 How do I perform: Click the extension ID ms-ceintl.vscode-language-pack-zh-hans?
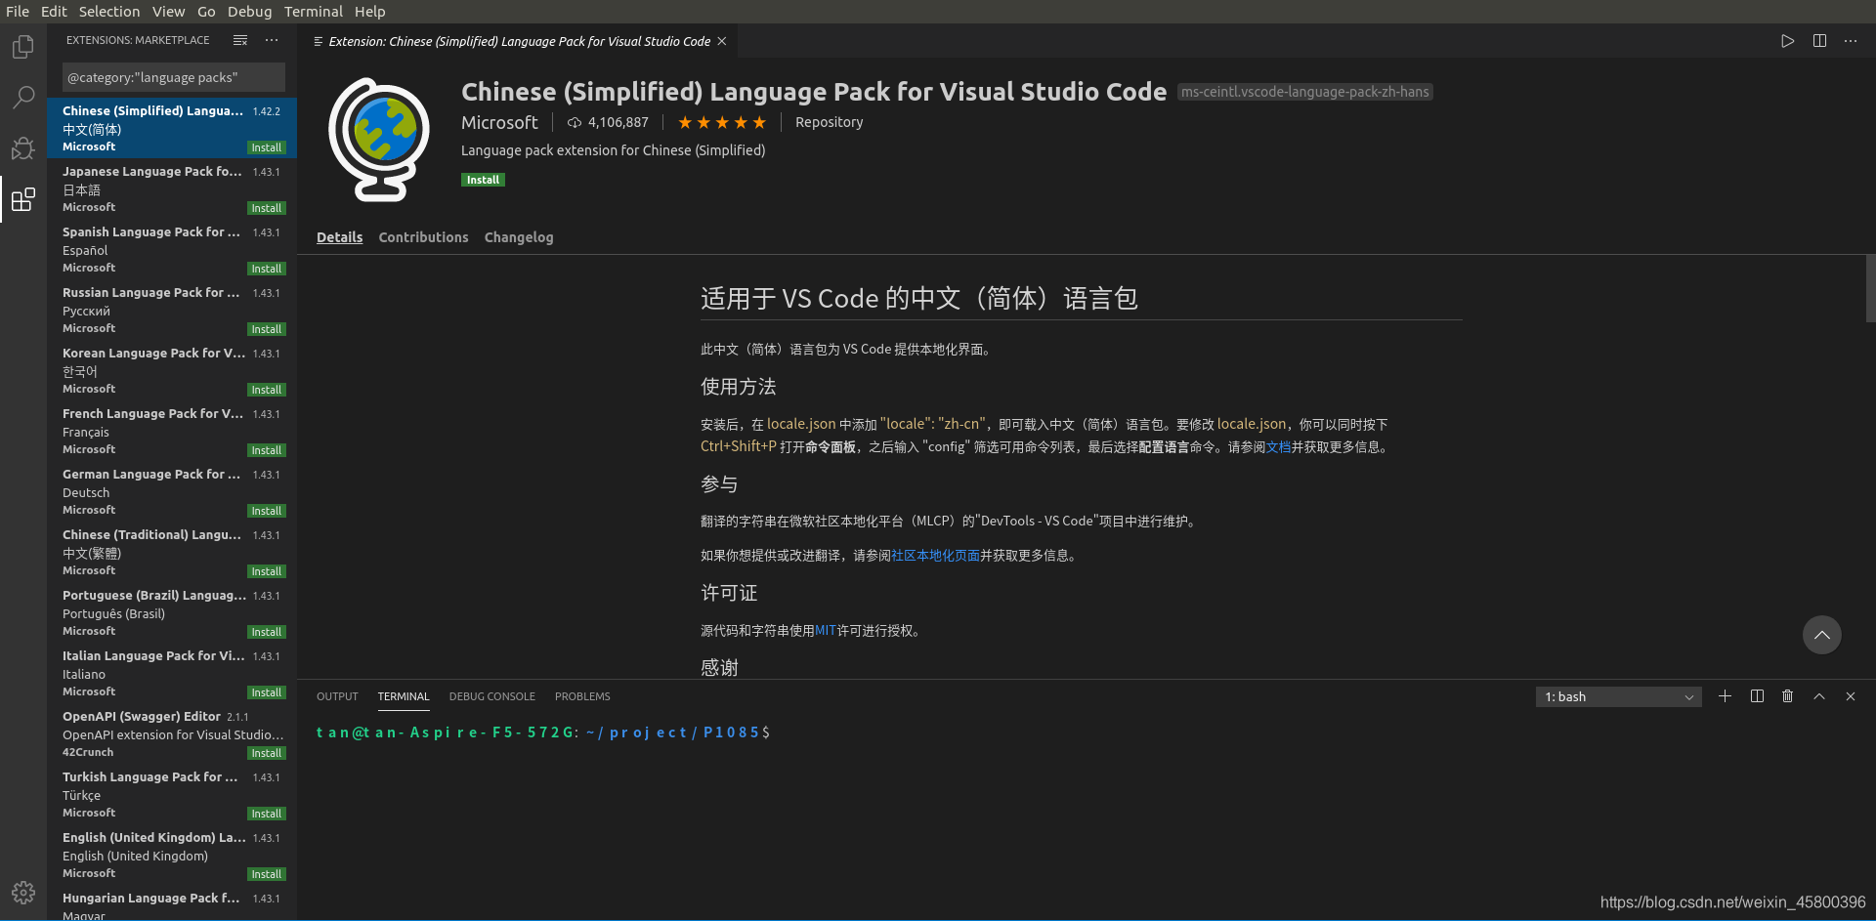(1304, 92)
